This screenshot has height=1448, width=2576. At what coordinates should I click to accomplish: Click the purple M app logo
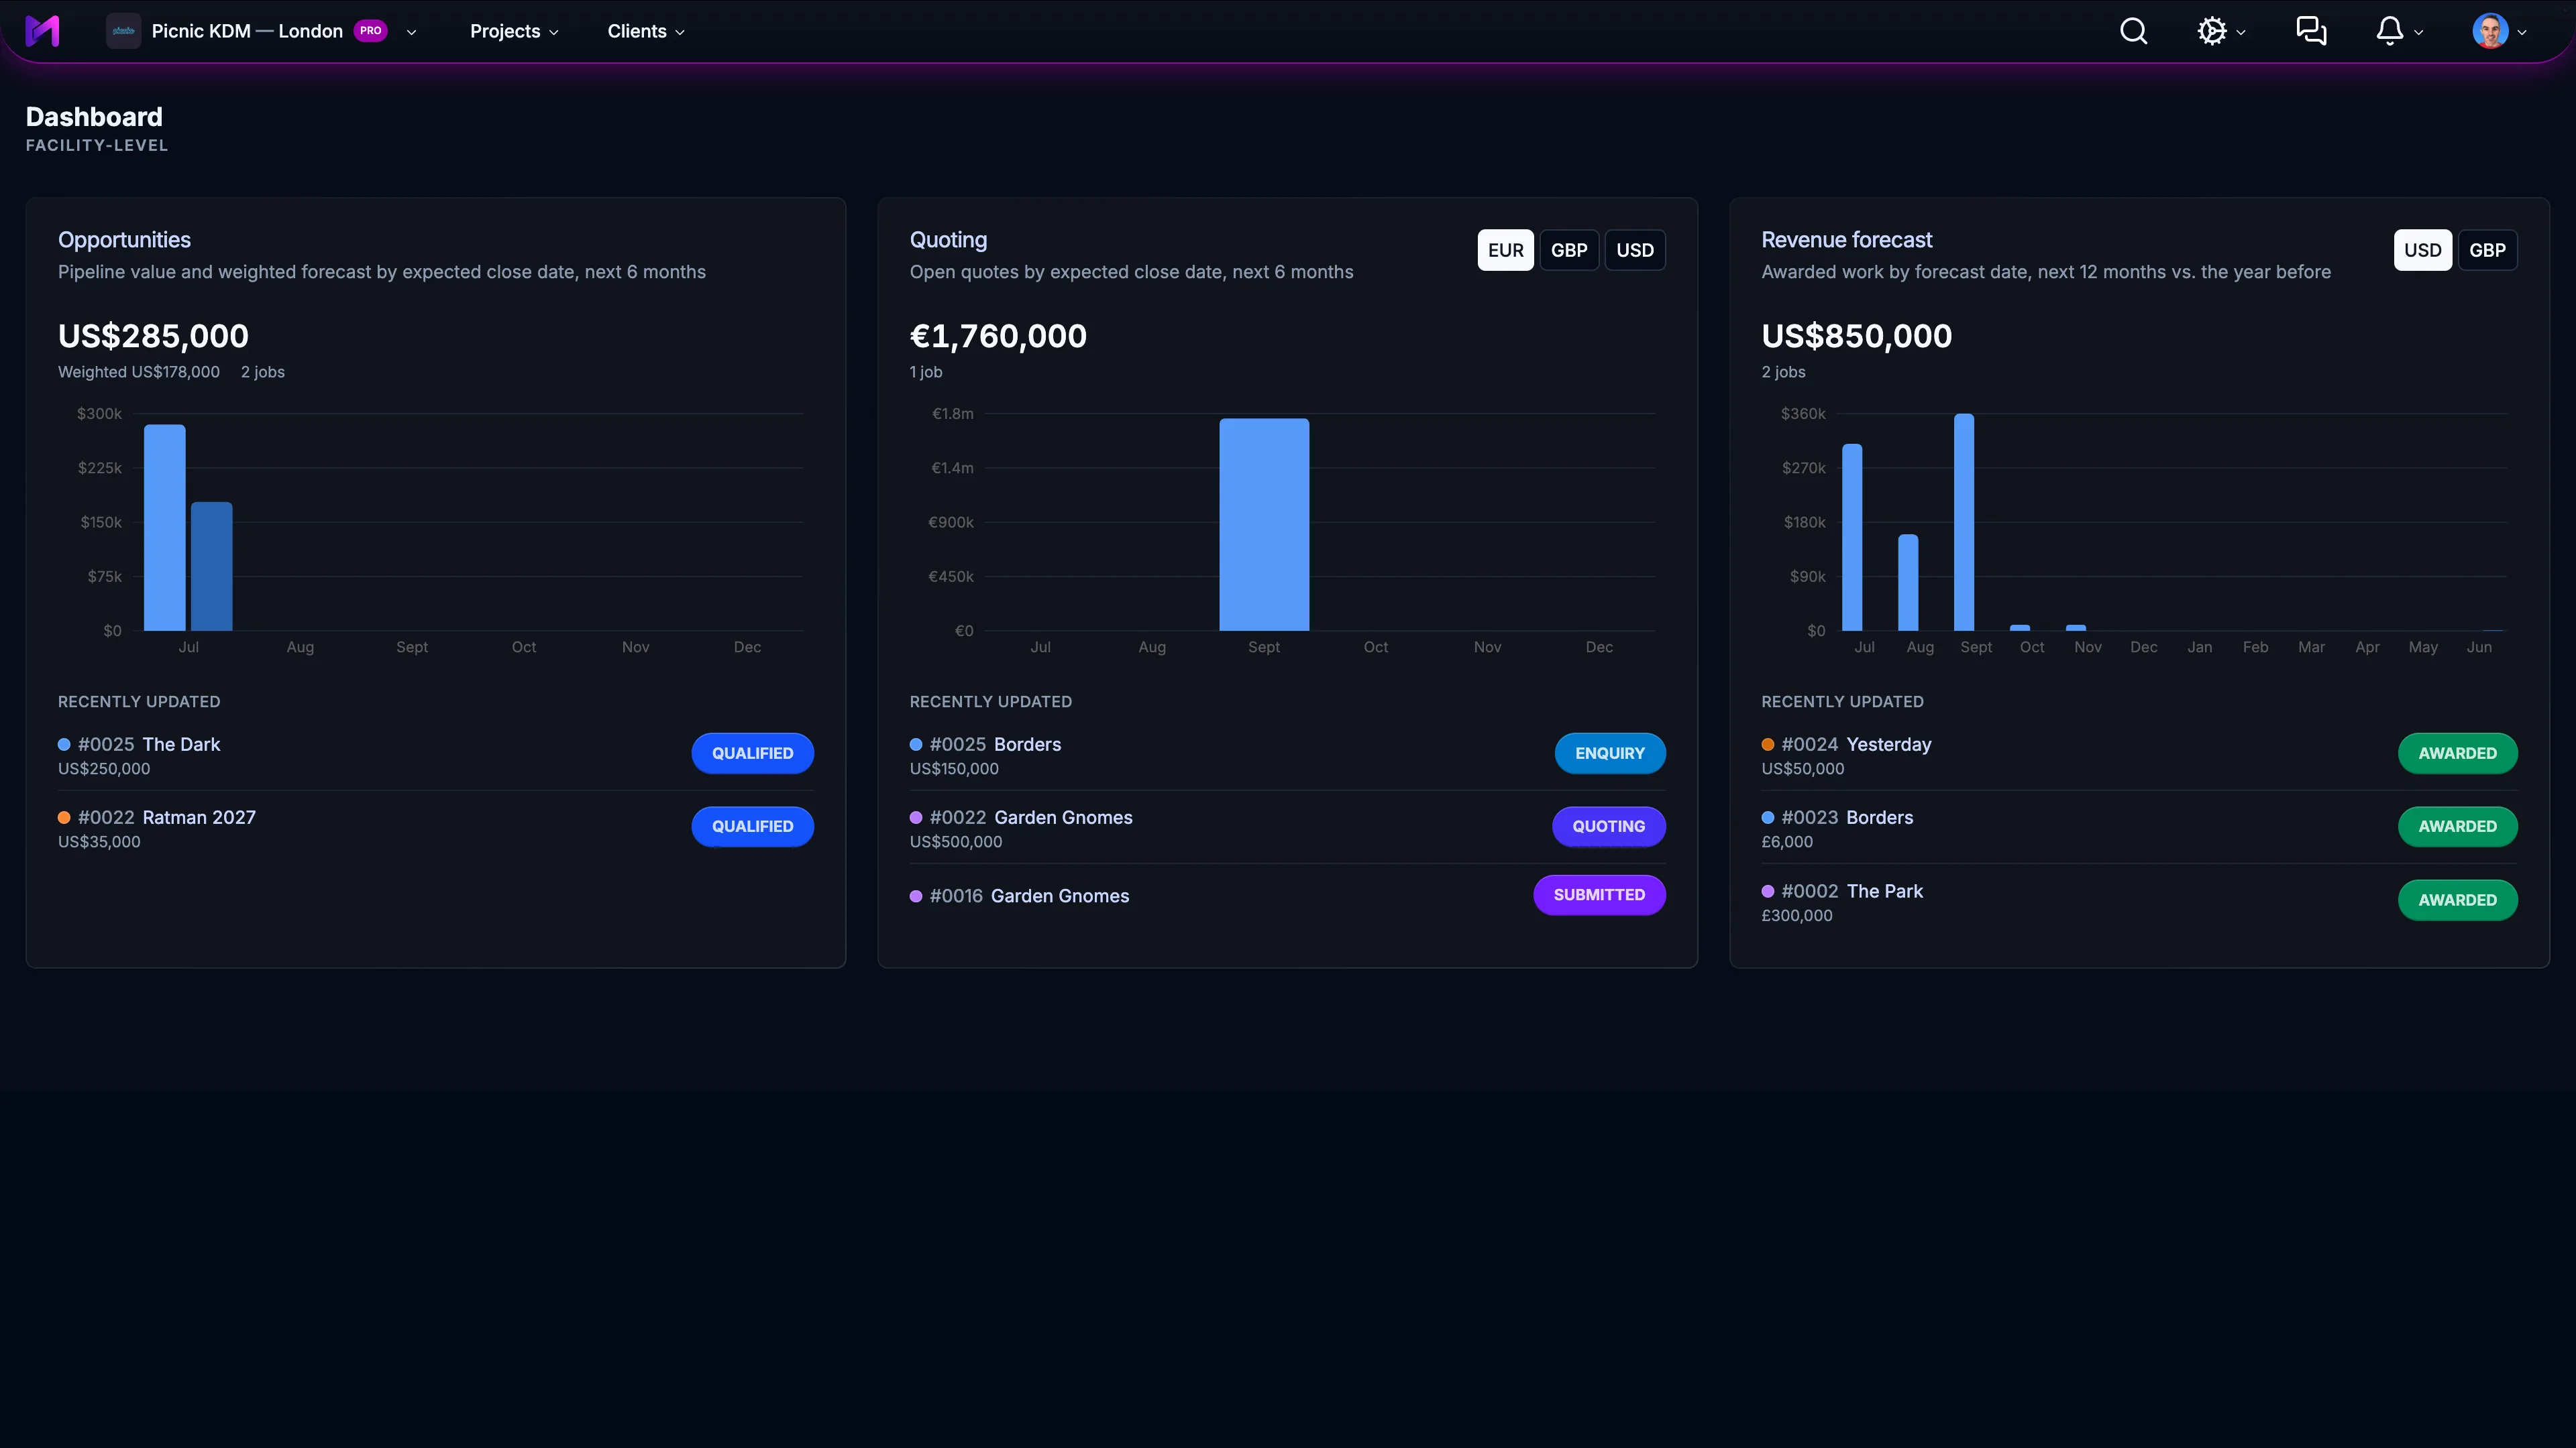click(42, 31)
